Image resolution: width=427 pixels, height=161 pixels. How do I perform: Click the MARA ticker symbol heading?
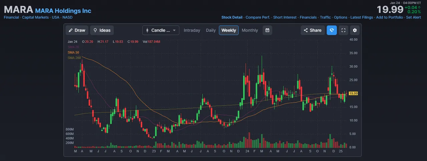18,10
